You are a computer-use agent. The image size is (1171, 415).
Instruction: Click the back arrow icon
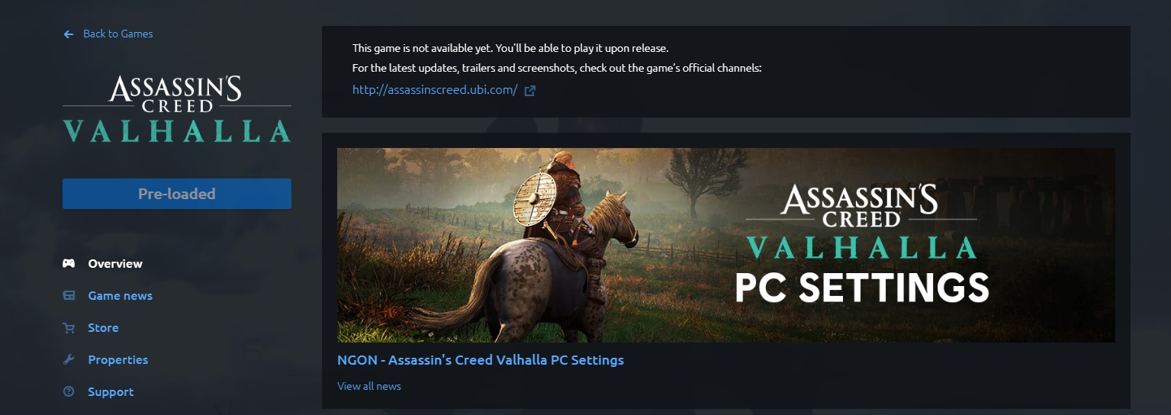click(x=69, y=34)
